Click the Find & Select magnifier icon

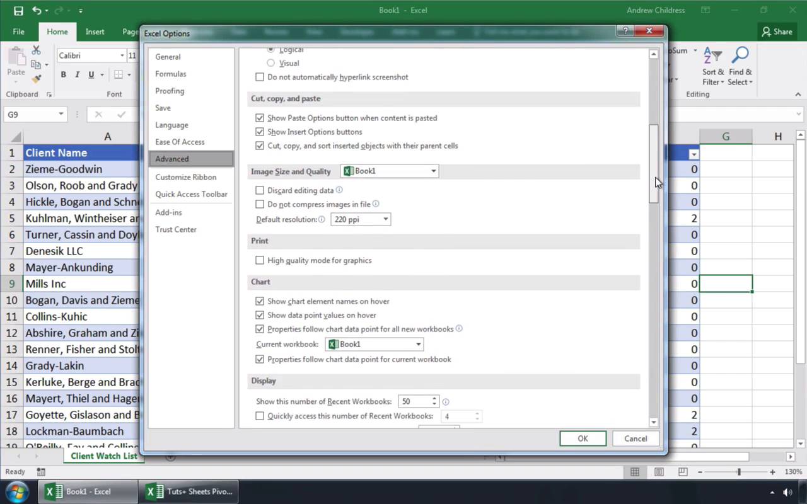(x=740, y=56)
